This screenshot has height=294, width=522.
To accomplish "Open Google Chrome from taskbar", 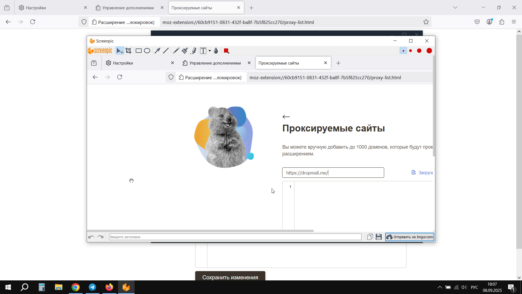I will point(76,287).
